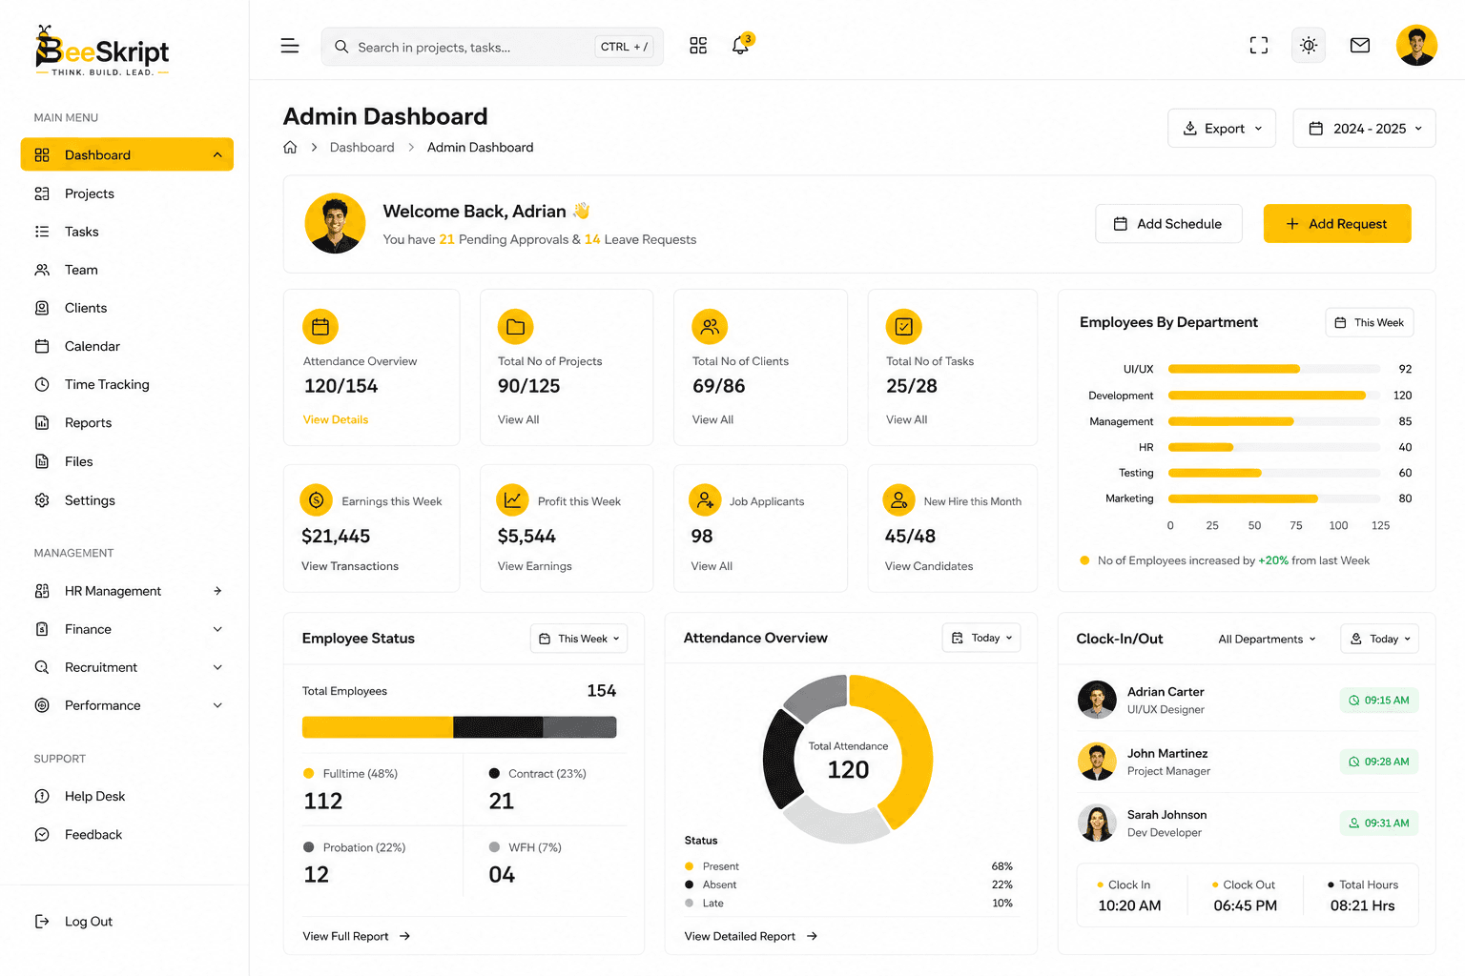Open Attendance Overview Today dropdown
Screen dimensions: 1465x976
(x=981, y=638)
